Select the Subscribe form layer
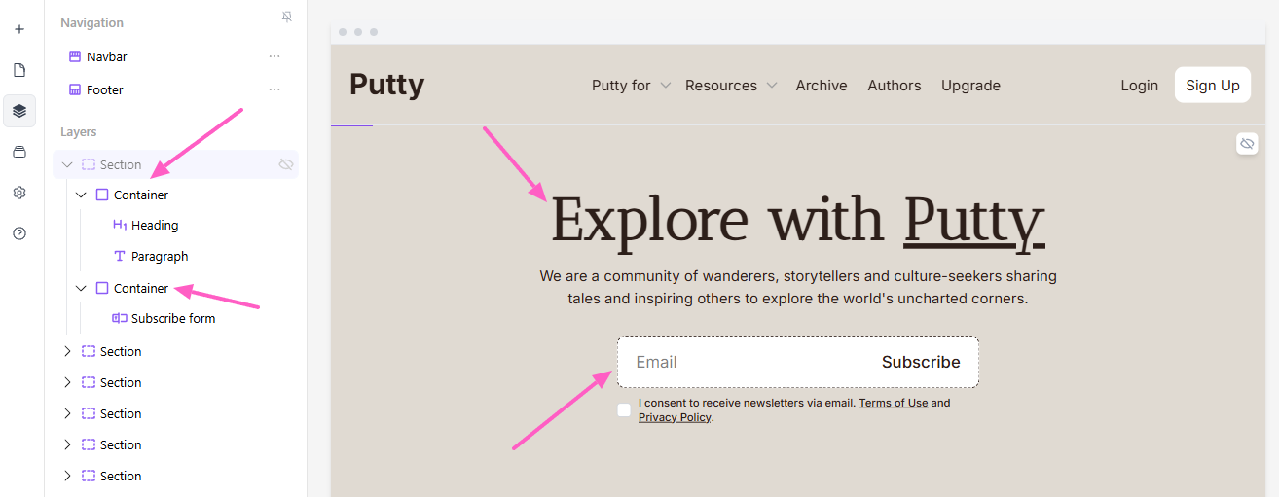 [x=172, y=319]
